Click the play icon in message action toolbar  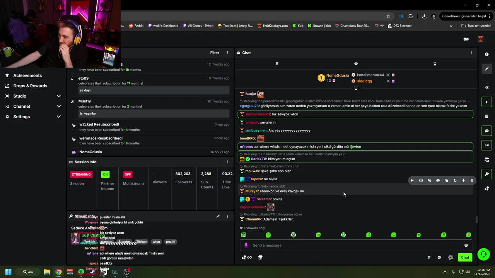pyautogui.click(x=412, y=180)
